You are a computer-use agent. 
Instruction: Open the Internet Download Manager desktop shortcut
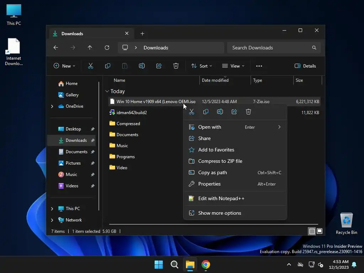point(14,52)
